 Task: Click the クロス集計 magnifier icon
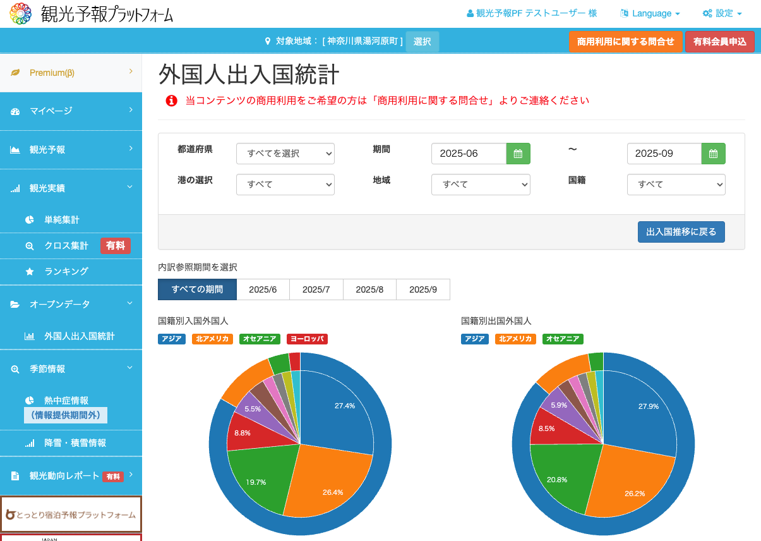coord(30,246)
